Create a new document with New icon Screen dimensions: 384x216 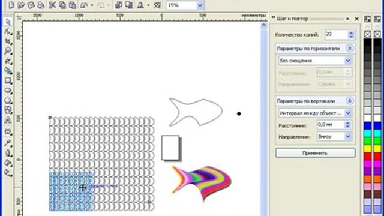[11, 5]
